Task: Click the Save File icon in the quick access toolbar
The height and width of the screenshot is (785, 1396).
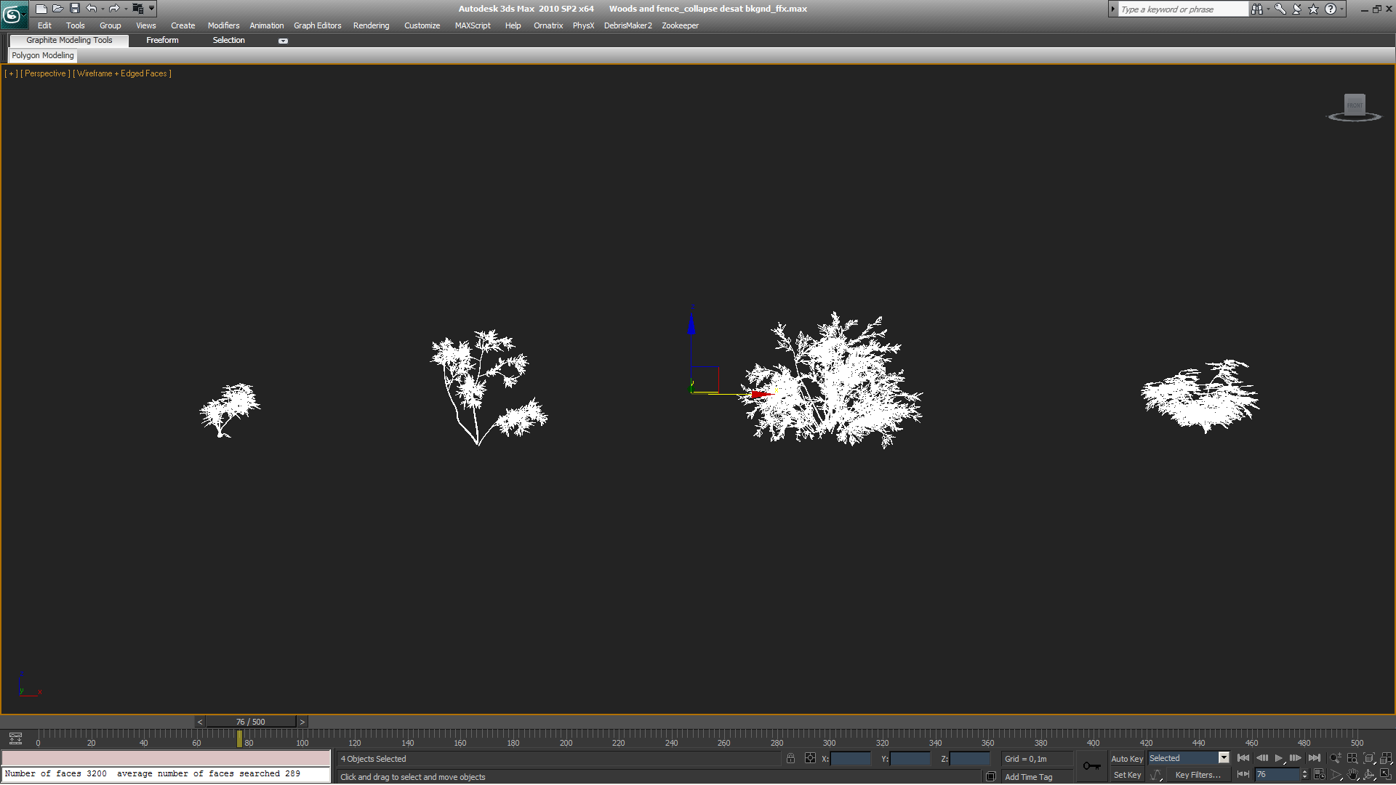Action: [74, 9]
